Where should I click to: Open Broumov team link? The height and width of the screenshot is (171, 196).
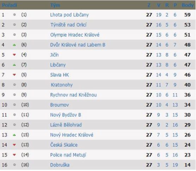click(59, 105)
